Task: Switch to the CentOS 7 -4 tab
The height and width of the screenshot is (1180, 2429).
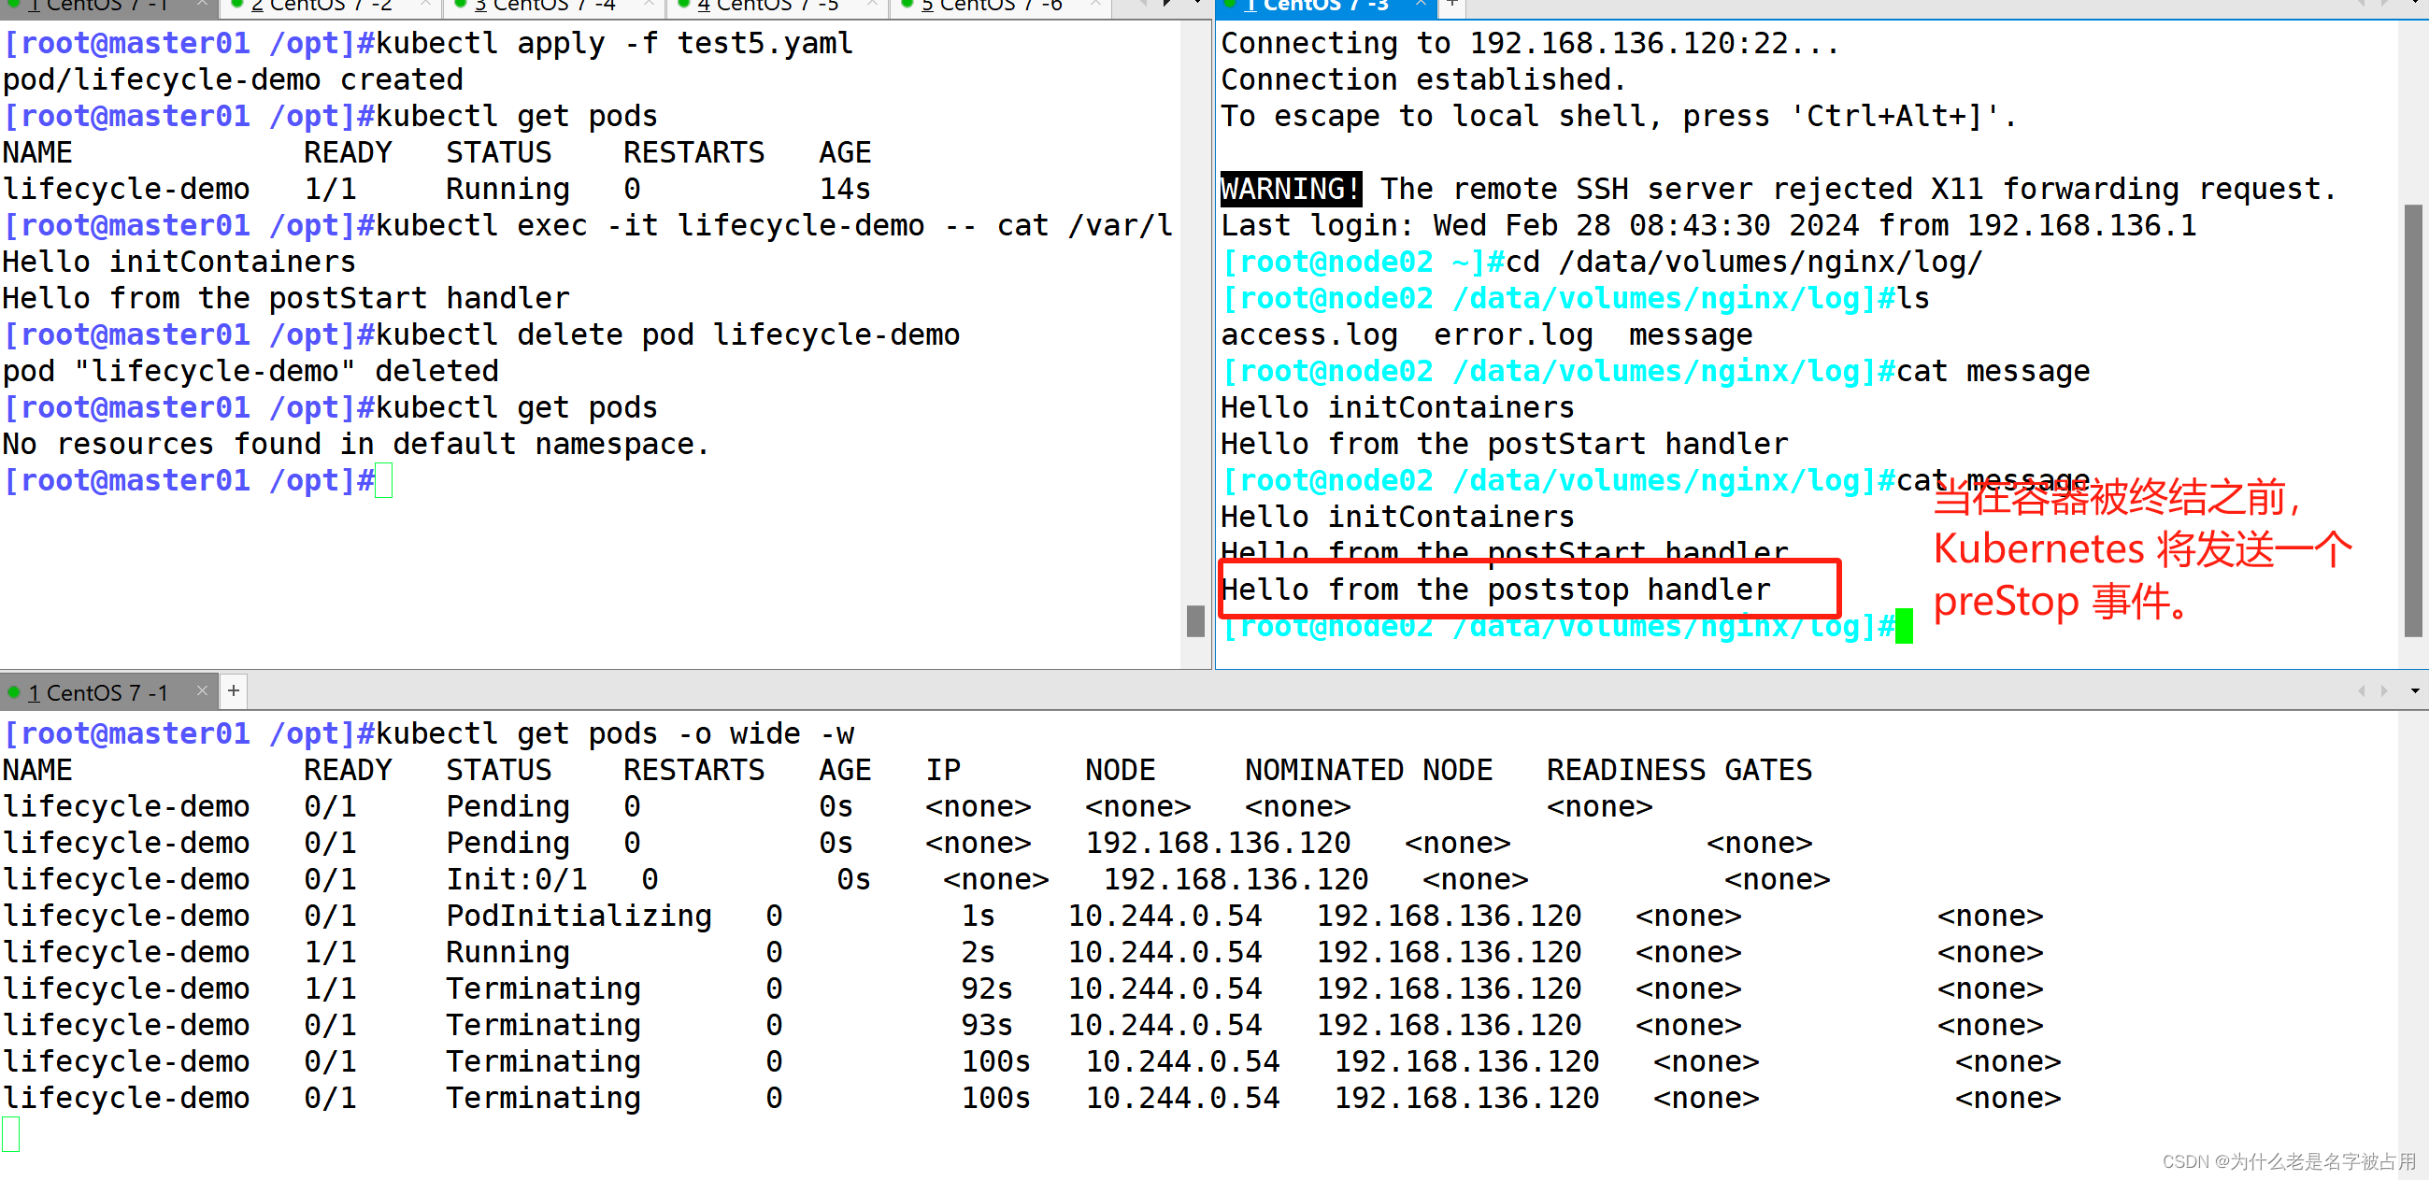Action: pyautogui.click(x=544, y=7)
